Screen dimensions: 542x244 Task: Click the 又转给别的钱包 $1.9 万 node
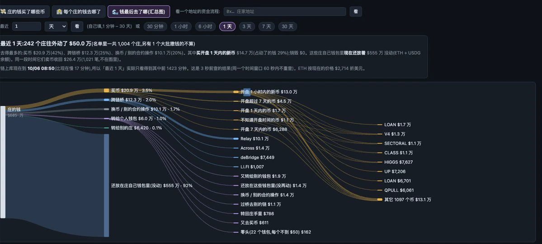[x=263, y=176]
